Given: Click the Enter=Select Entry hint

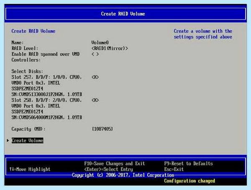Looking at the screenshot, I should (x=108, y=169).
